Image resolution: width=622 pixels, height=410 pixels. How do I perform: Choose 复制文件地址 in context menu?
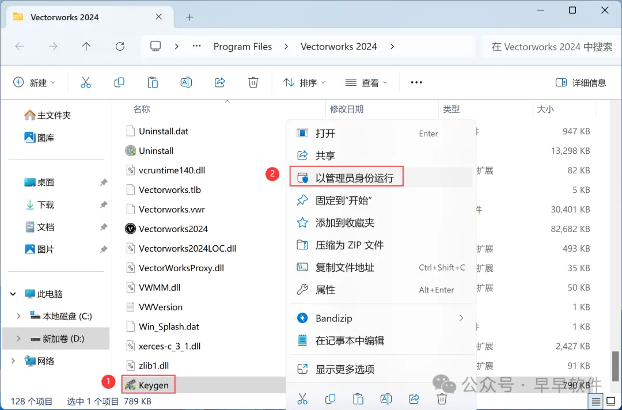click(381, 267)
